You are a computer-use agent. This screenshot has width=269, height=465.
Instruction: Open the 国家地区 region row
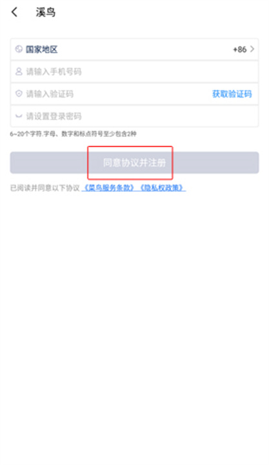click(134, 49)
